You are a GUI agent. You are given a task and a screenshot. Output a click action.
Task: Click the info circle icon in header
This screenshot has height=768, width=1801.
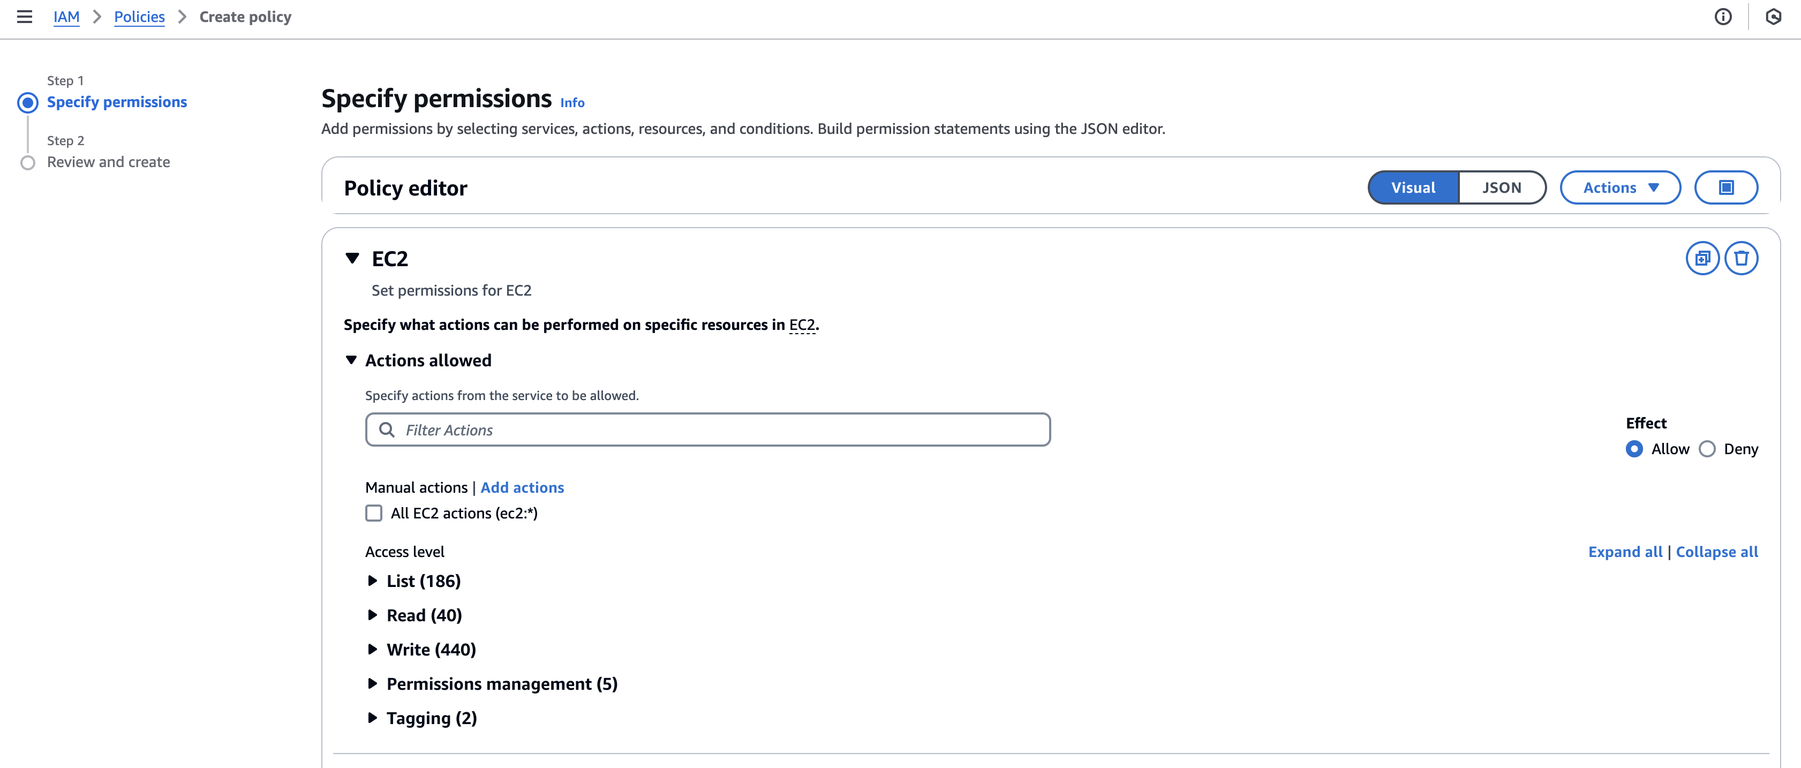[1723, 17]
